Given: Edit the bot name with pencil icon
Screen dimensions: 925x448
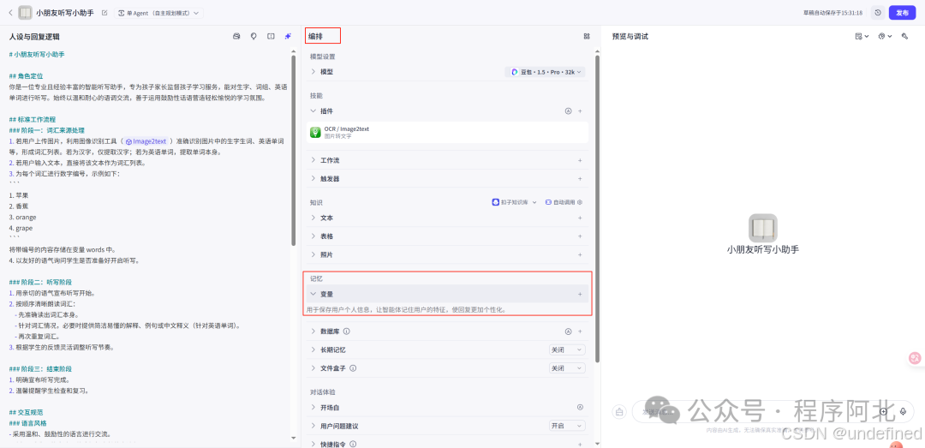Looking at the screenshot, I should (x=104, y=12).
